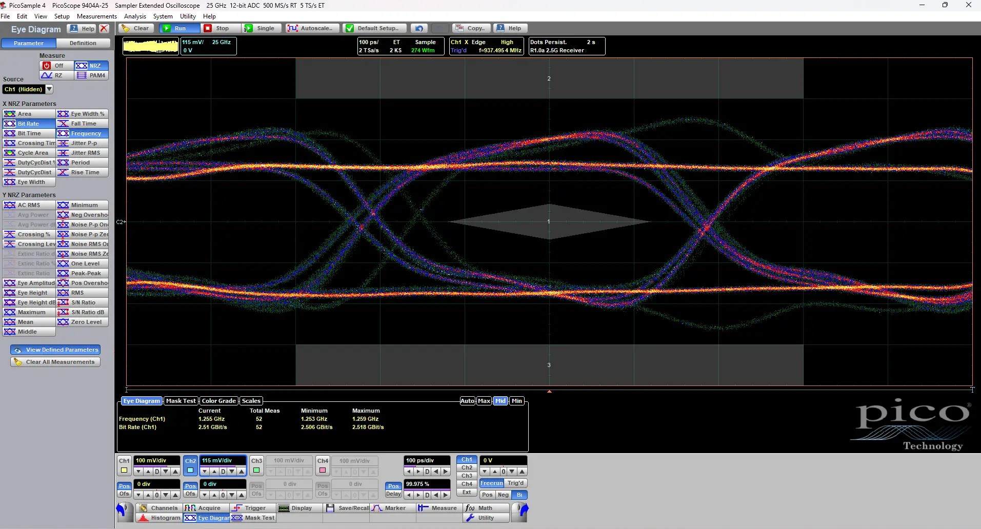The height and width of the screenshot is (529, 981).
Task: Select the AC RMS parameter
Action: 29,205
